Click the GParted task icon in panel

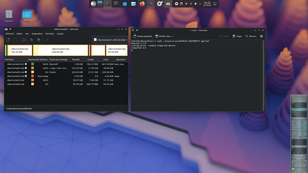coord(168,4)
